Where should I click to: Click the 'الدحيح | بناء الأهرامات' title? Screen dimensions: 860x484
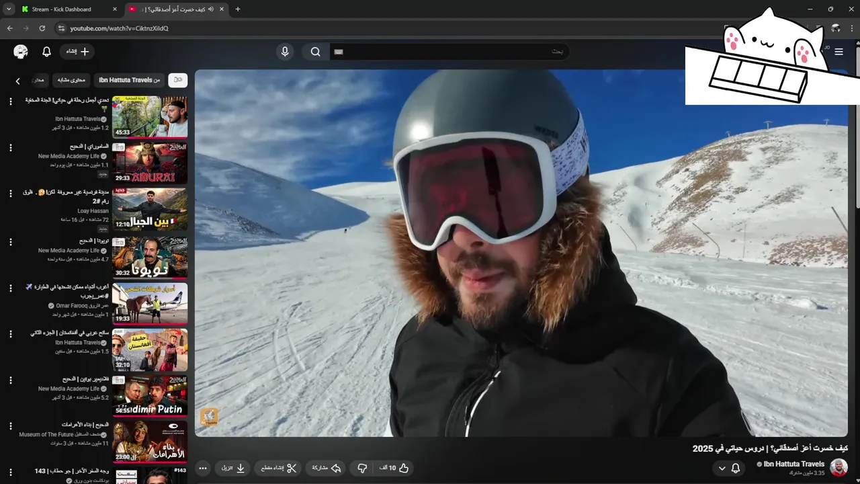tap(85, 425)
